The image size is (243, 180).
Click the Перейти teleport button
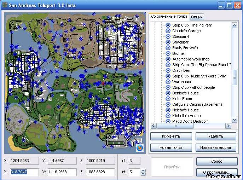coord(172,167)
